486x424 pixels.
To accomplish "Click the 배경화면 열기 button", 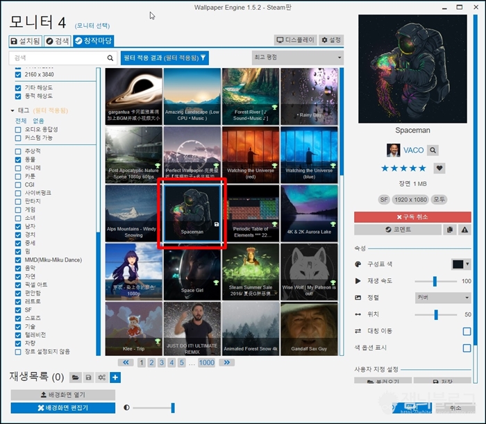I will tap(63, 395).
